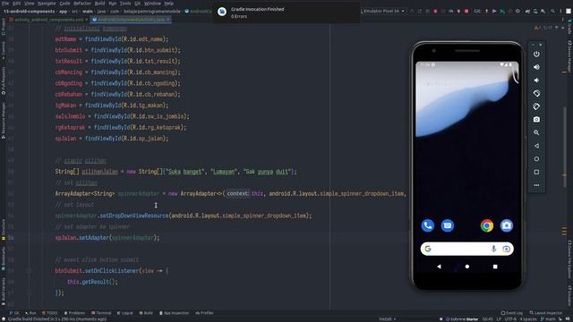
Task: Open the Code menu
Action: point(64,4)
